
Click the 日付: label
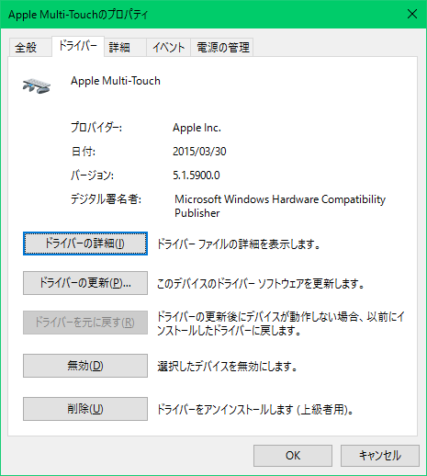click(x=84, y=152)
